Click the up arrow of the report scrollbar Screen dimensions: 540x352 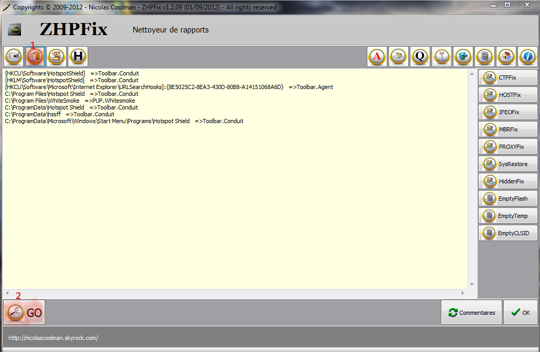(x=472, y=74)
